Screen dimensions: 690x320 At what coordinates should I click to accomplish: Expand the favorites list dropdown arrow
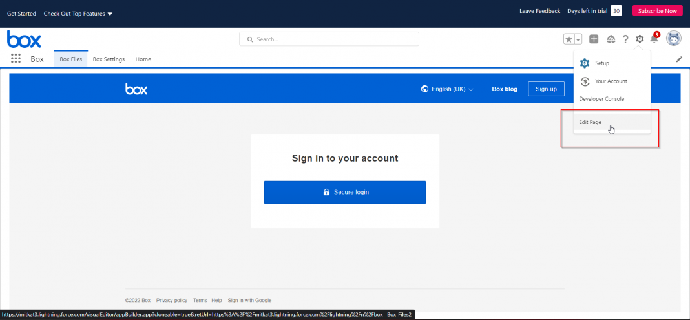pyautogui.click(x=578, y=39)
